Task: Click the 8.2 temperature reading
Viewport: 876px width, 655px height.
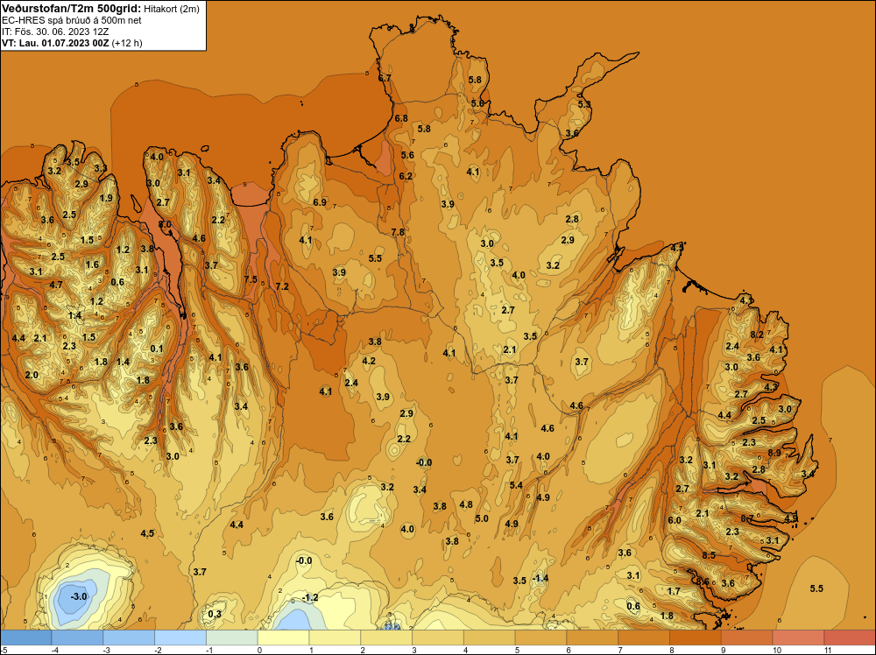Action: tap(757, 335)
